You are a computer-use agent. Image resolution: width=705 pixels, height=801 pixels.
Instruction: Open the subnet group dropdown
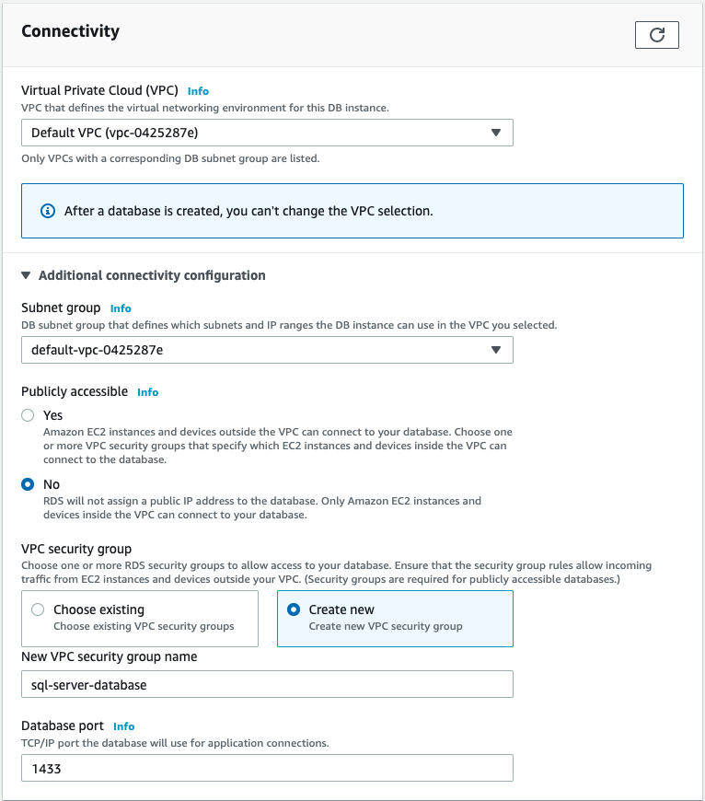[267, 350]
